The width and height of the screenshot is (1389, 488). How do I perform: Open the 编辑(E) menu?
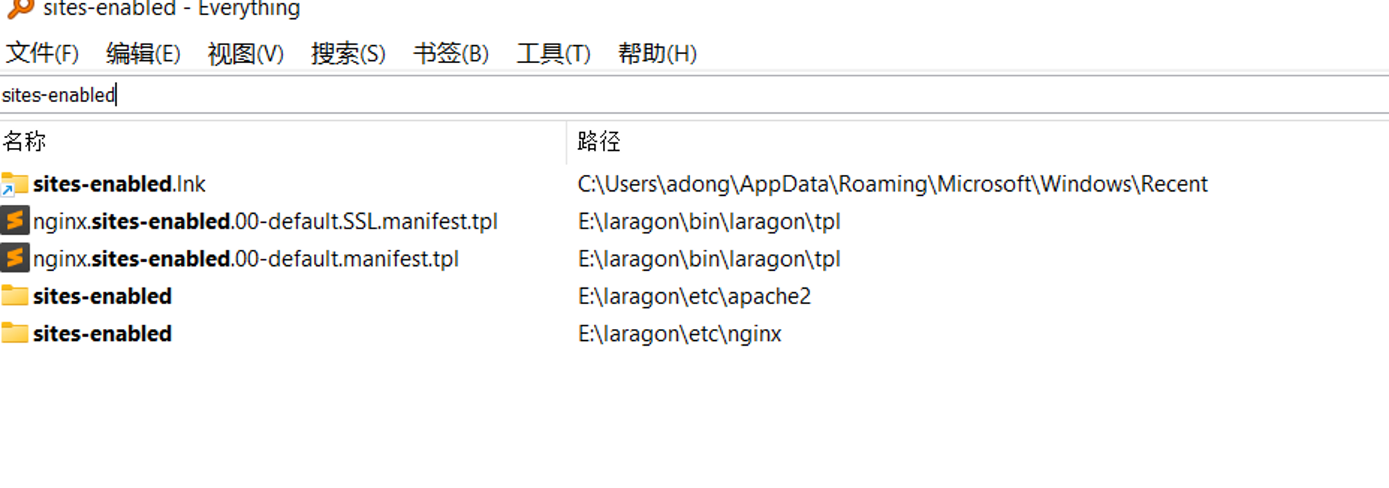click(144, 53)
